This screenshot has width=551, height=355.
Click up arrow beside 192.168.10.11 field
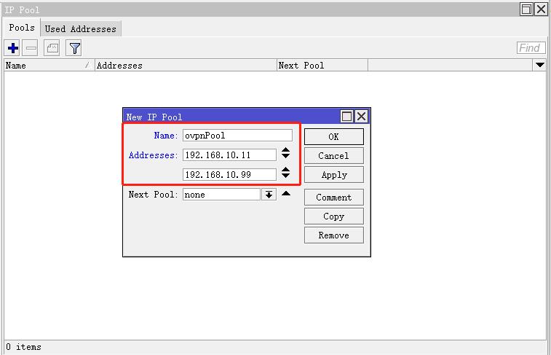click(x=286, y=150)
